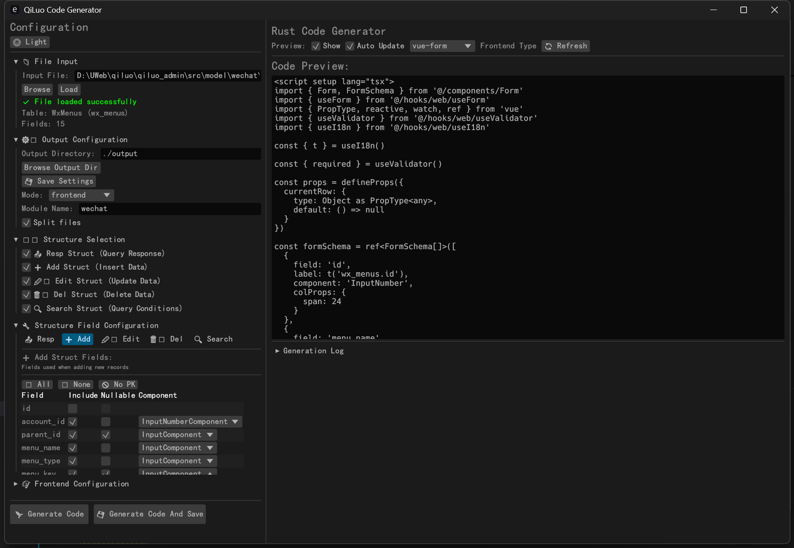Screen dimensions: 794x548
Task: Click the Generate Code arrow icon
Action: coord(19,514)
